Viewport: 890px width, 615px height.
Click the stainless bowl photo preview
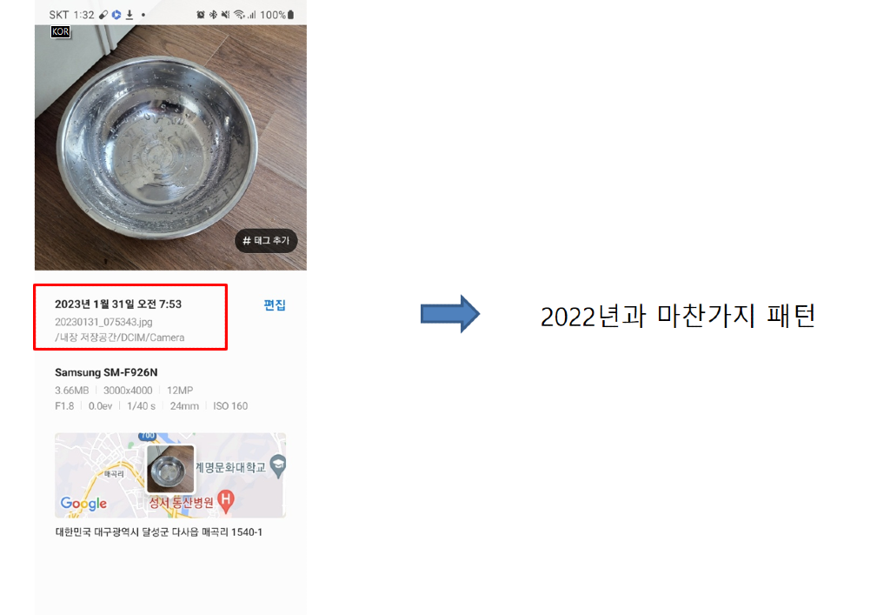point(170,147)
